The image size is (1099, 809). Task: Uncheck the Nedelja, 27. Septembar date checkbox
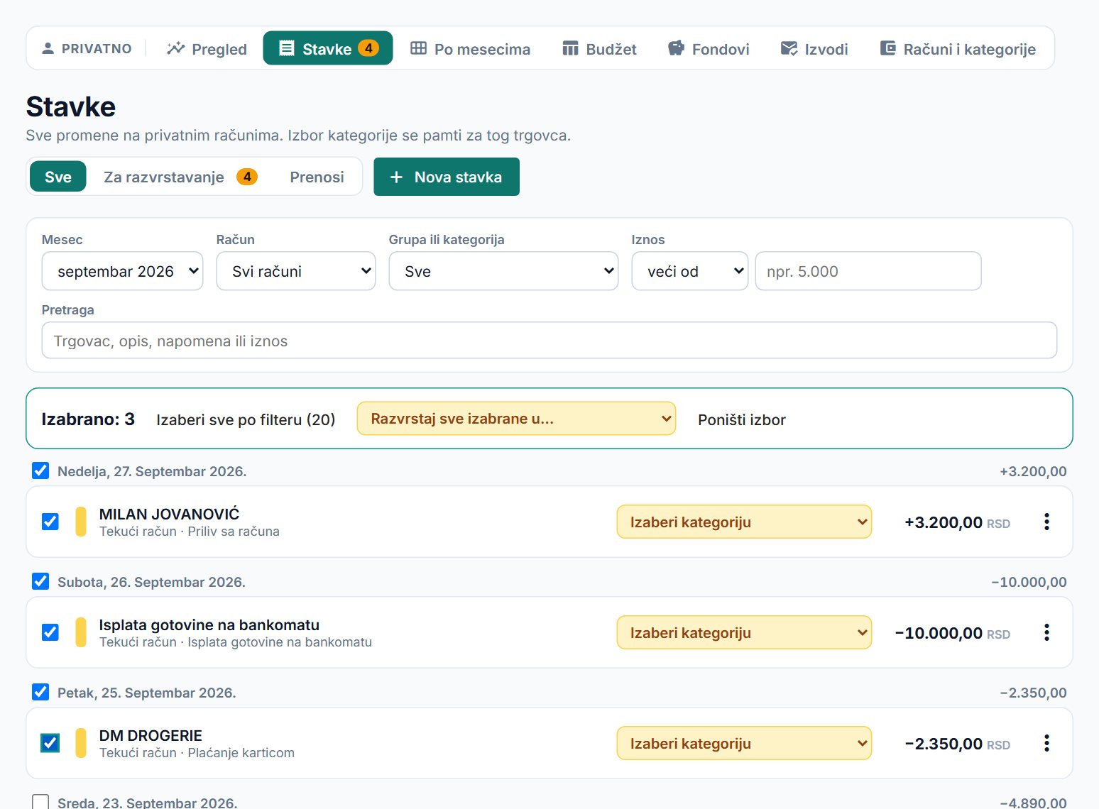tap(40, 470)
